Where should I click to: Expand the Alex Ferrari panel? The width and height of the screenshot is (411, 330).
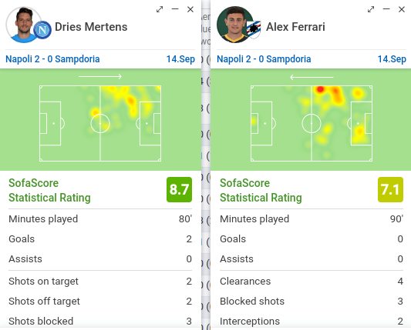pyautogui.click(x=371, y=9)
